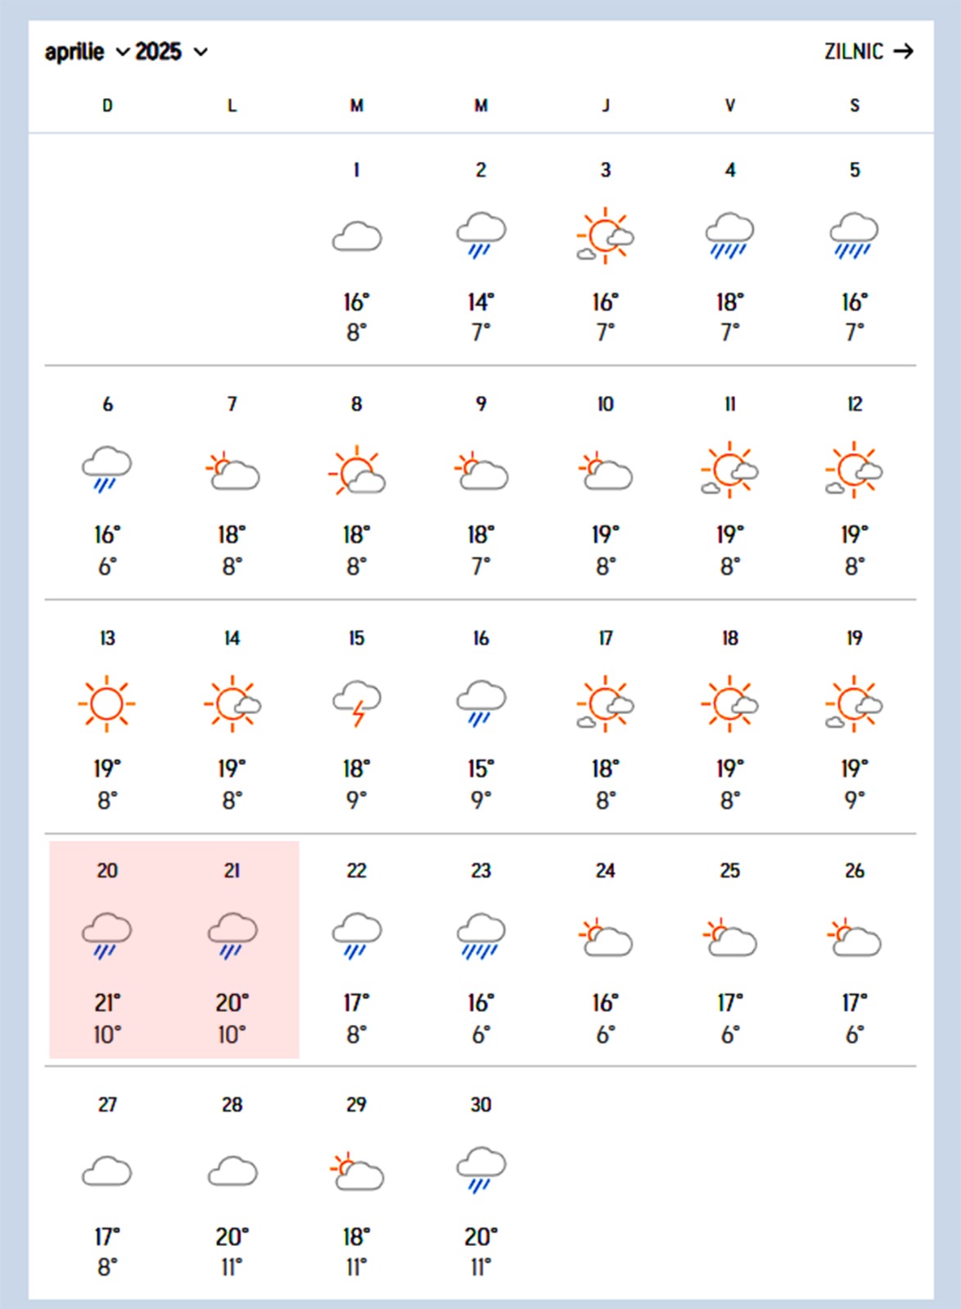Click the mostly cloudy icon on April 24
Screen dimensions: 961x1309
(605, 938)
